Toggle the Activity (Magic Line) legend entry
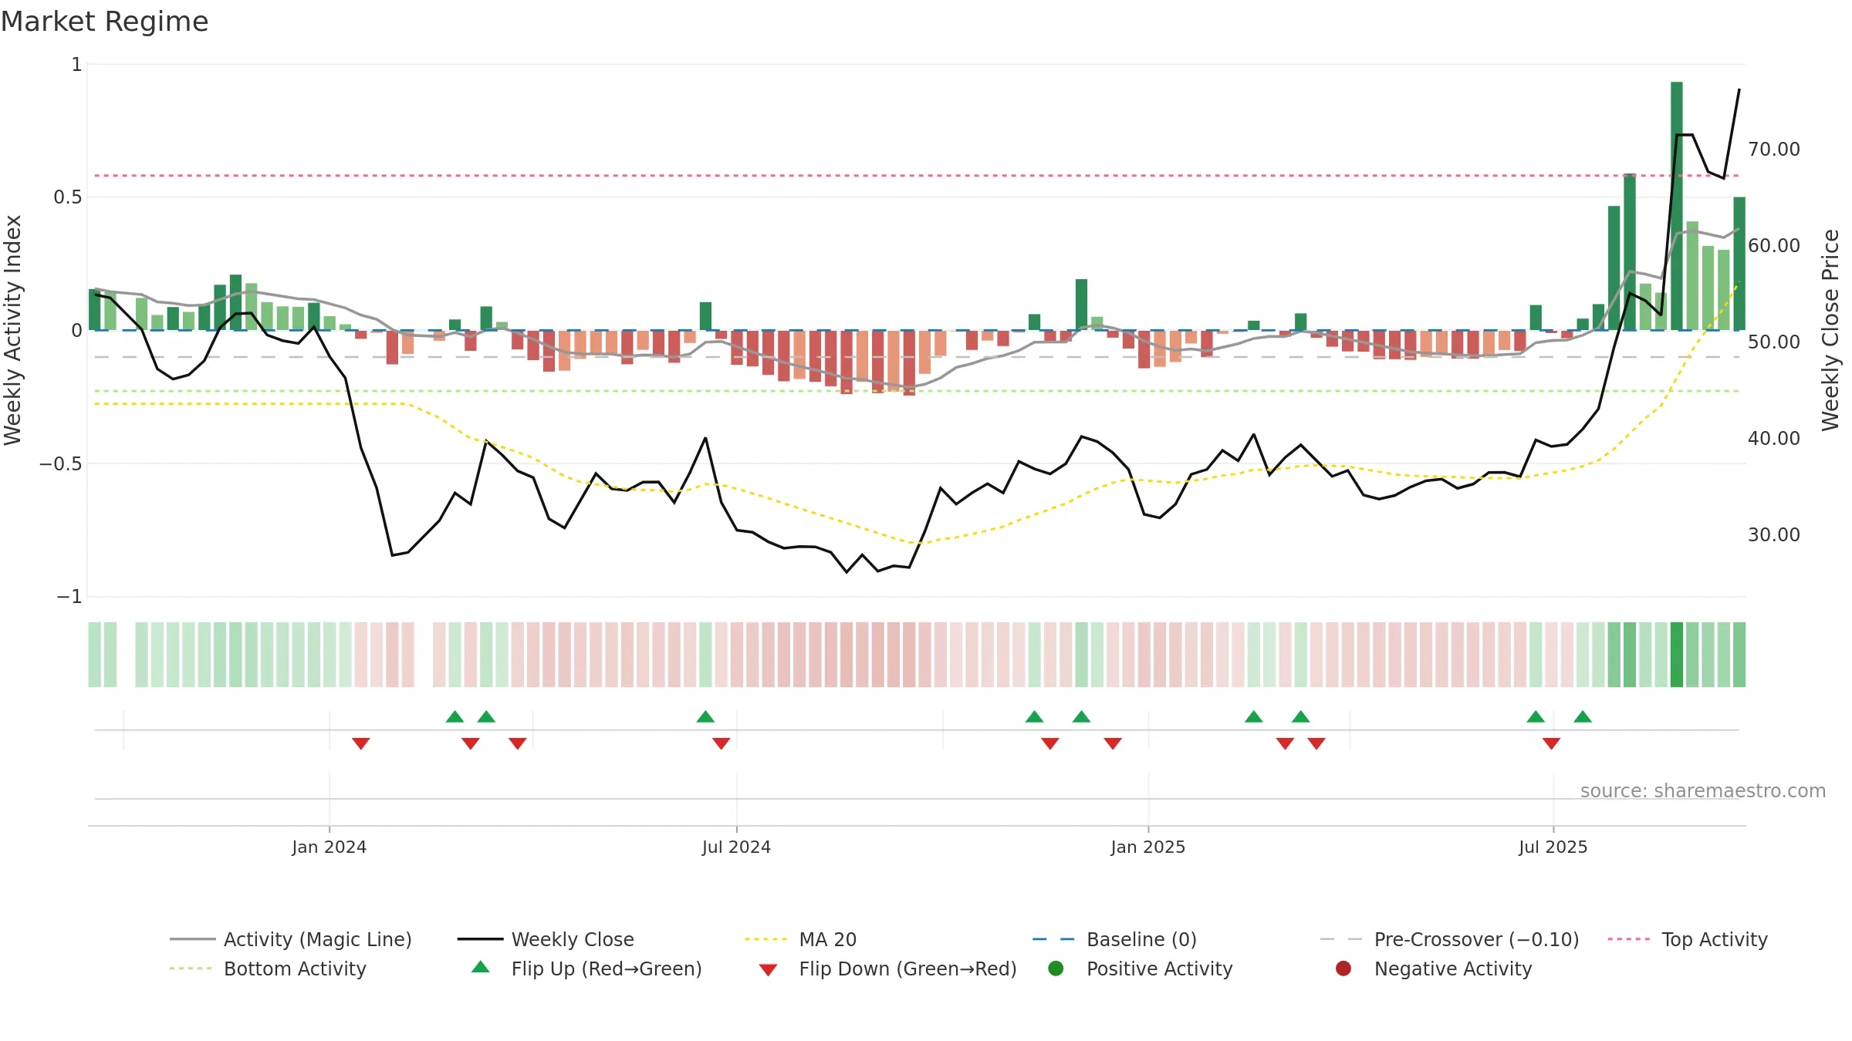This screenshot has width=1852, height=1041. 291,939
